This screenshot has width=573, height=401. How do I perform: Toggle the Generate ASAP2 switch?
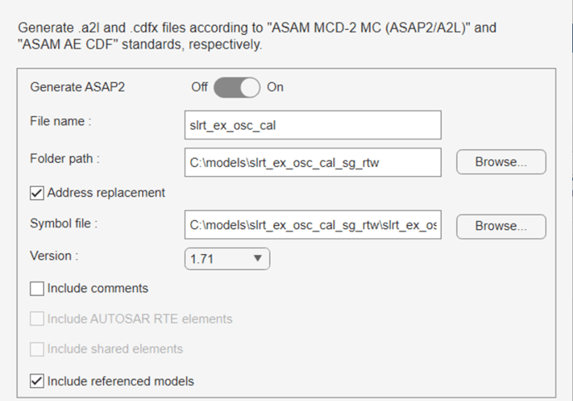[x=237, y=87]
